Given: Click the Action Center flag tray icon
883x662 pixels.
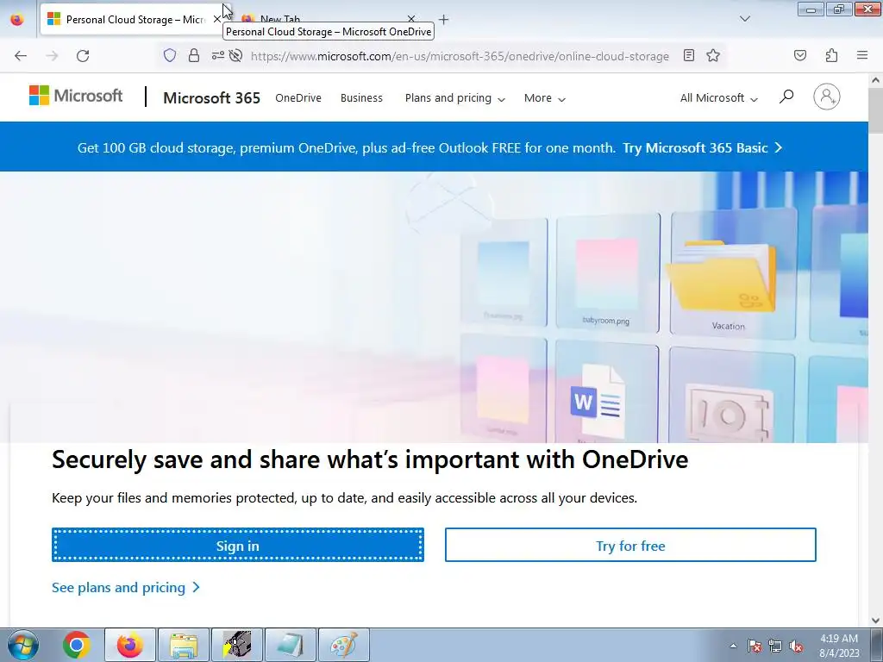Looking at the screenshot, I should click(x=755, y=646).
